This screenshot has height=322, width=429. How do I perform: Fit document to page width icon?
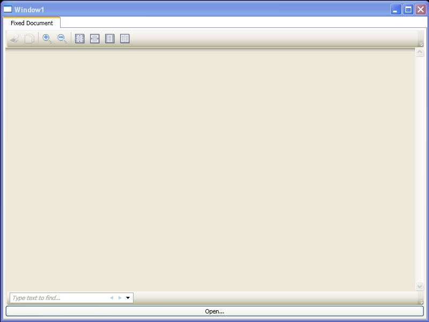pyautogui.click(x=95, y=39)
